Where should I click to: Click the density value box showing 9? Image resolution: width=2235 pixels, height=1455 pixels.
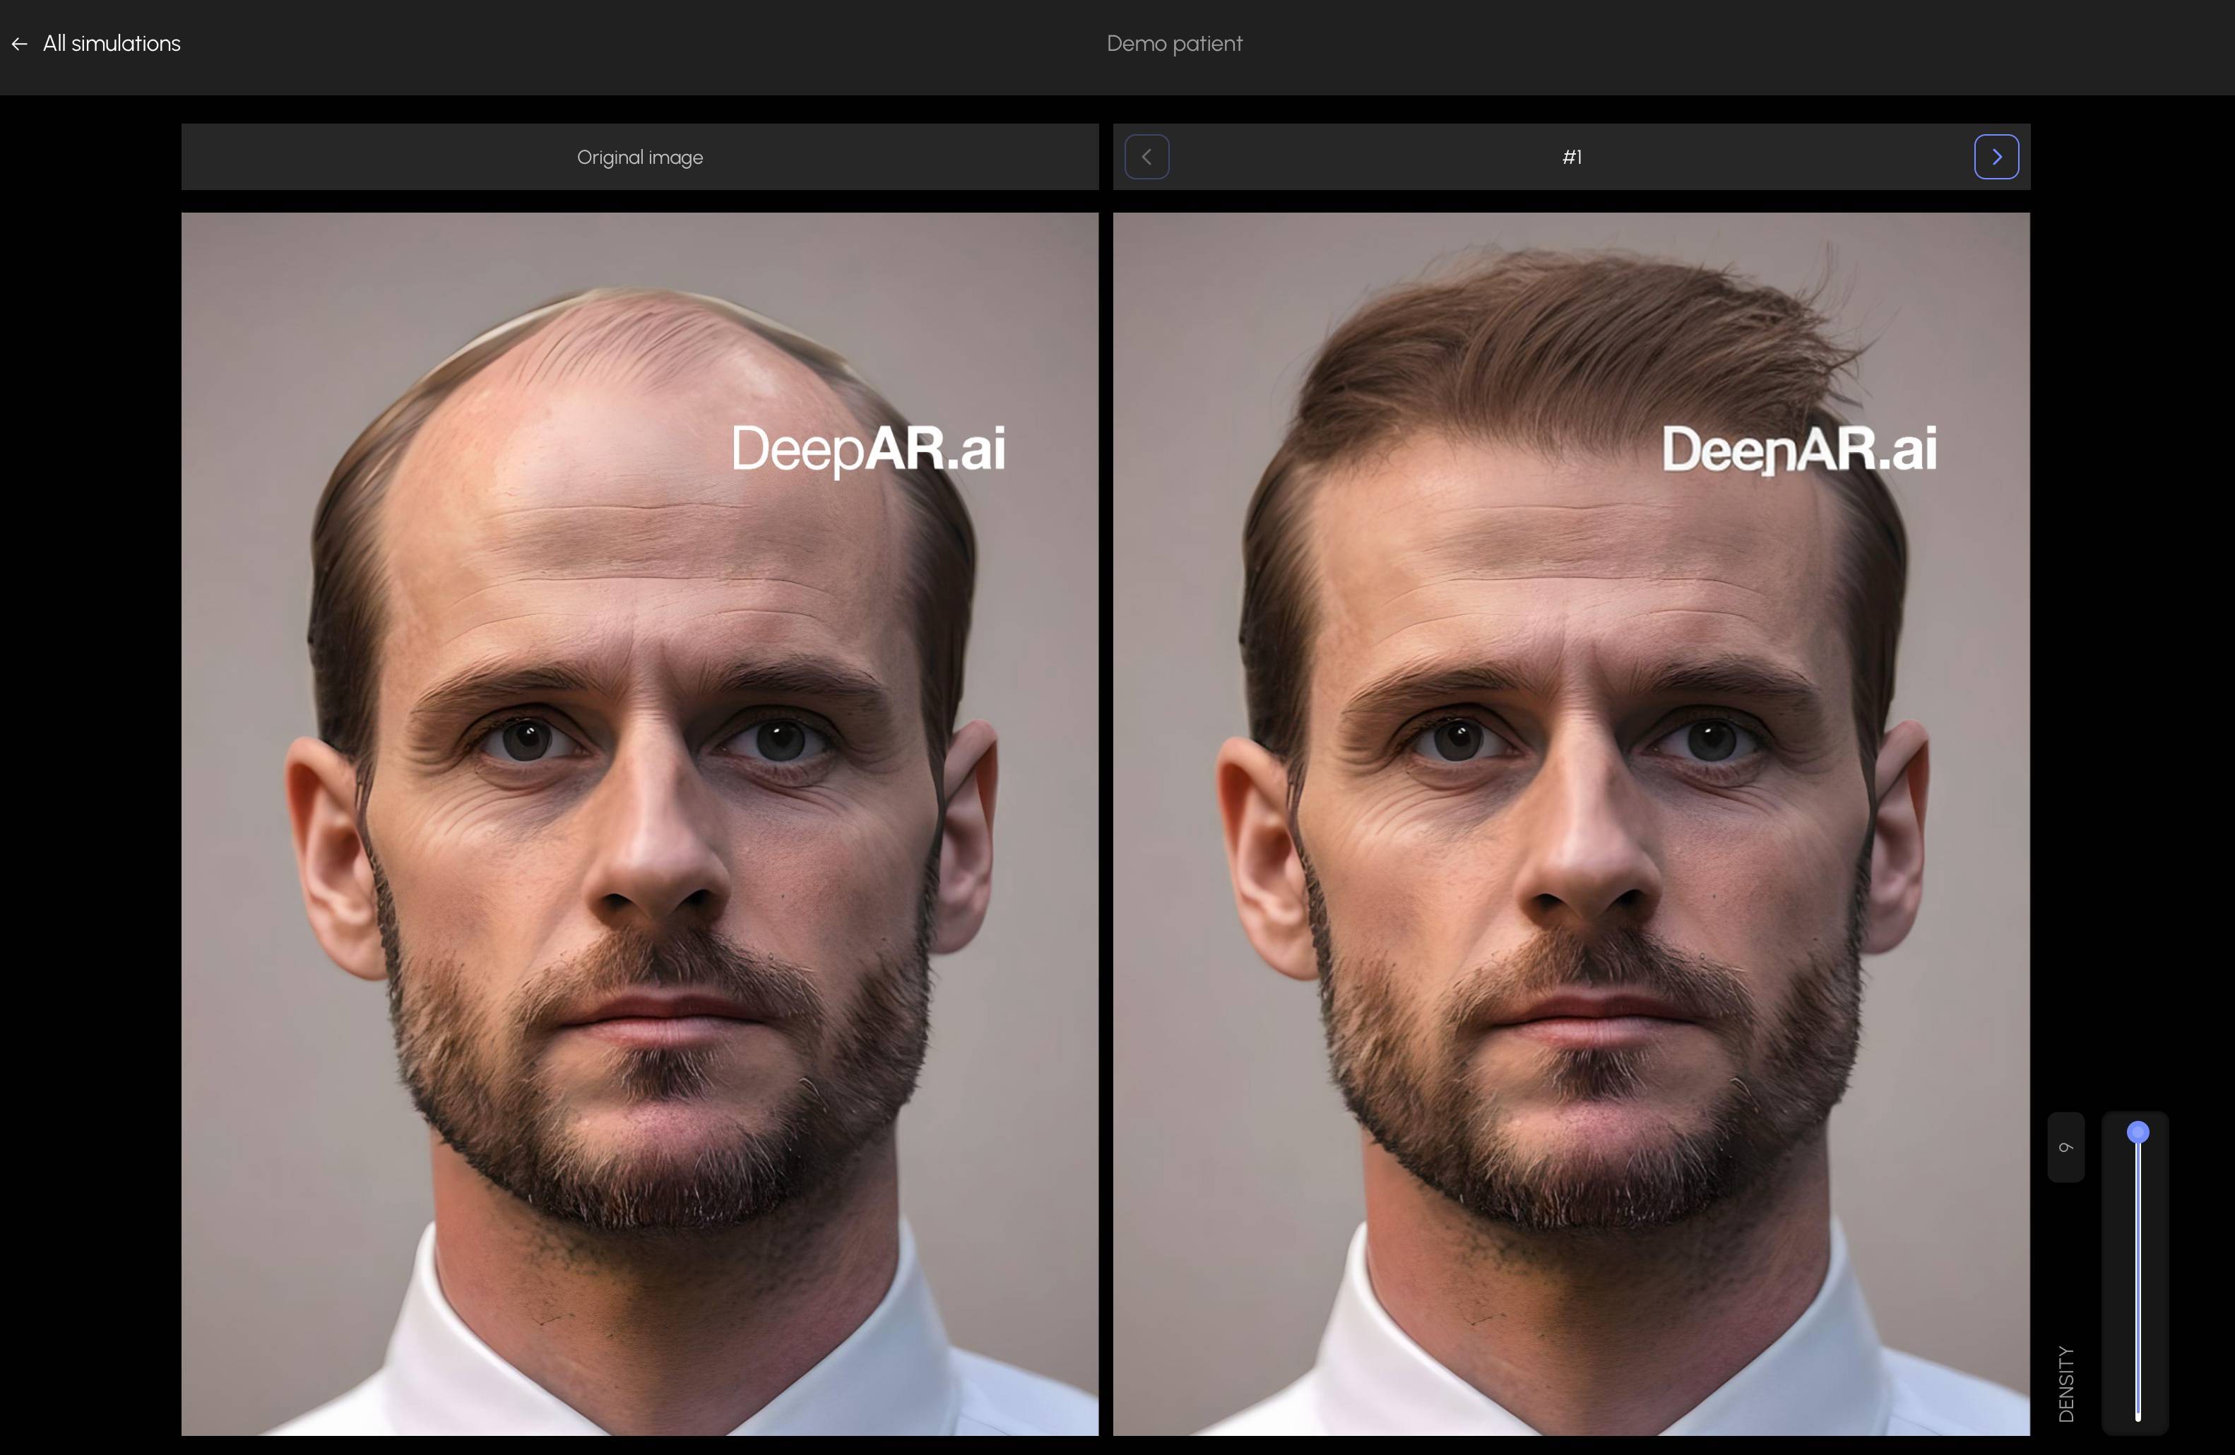pos(2065,1147)
